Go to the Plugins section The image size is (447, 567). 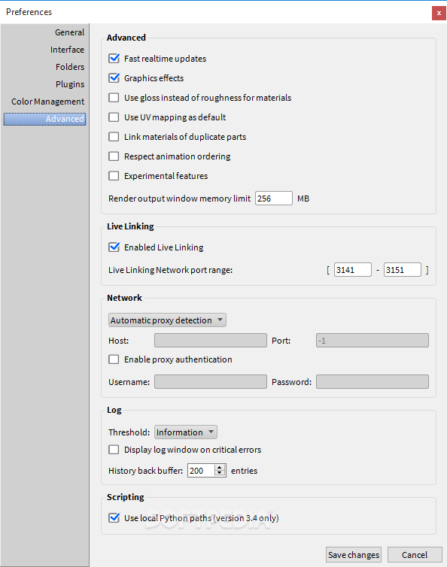70,84
